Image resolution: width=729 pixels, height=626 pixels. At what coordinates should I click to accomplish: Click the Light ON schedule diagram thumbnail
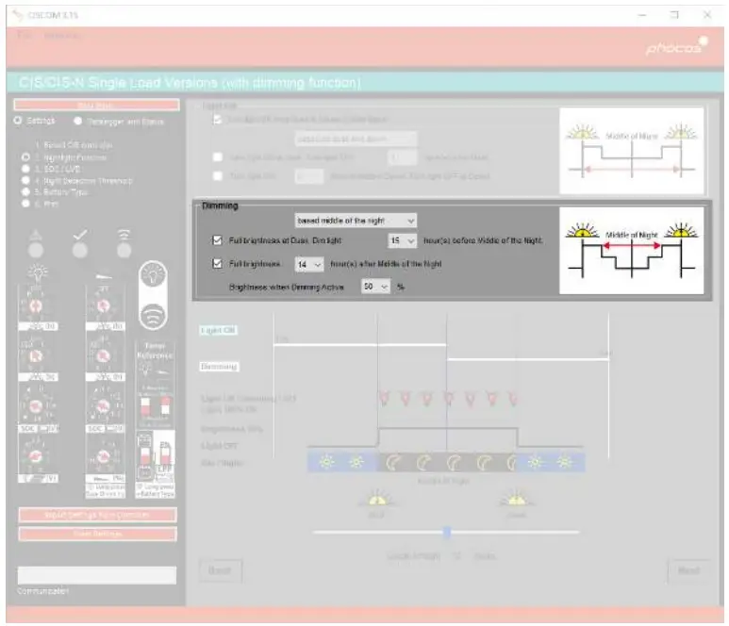coord(631,151)
